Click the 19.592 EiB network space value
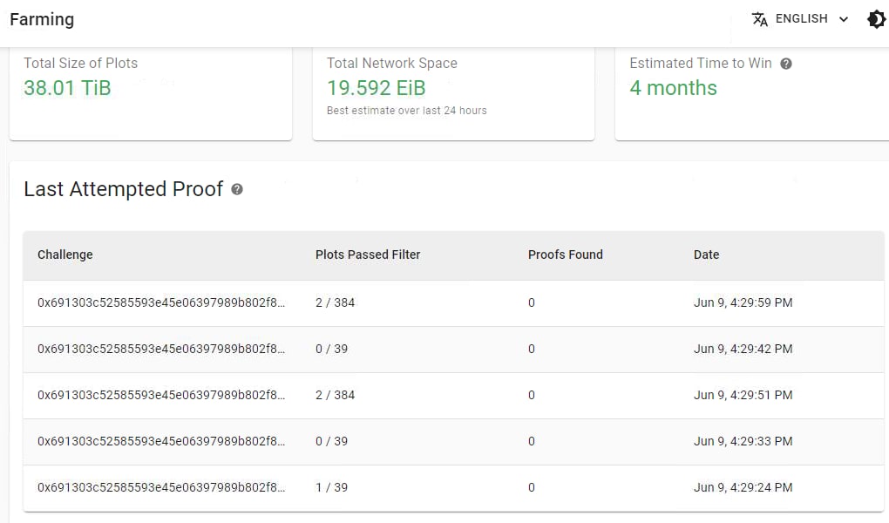This screenshot has width=889, height=523. point(374,88)
